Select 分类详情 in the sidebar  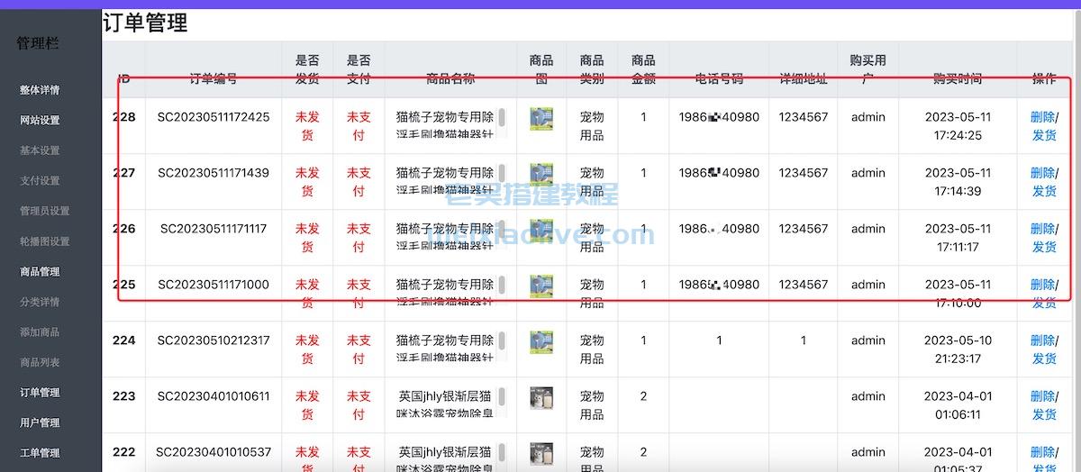tap(40, 302)
